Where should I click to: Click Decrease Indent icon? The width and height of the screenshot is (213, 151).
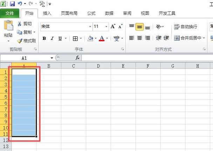pyautogui.click(x=159, y=38)
